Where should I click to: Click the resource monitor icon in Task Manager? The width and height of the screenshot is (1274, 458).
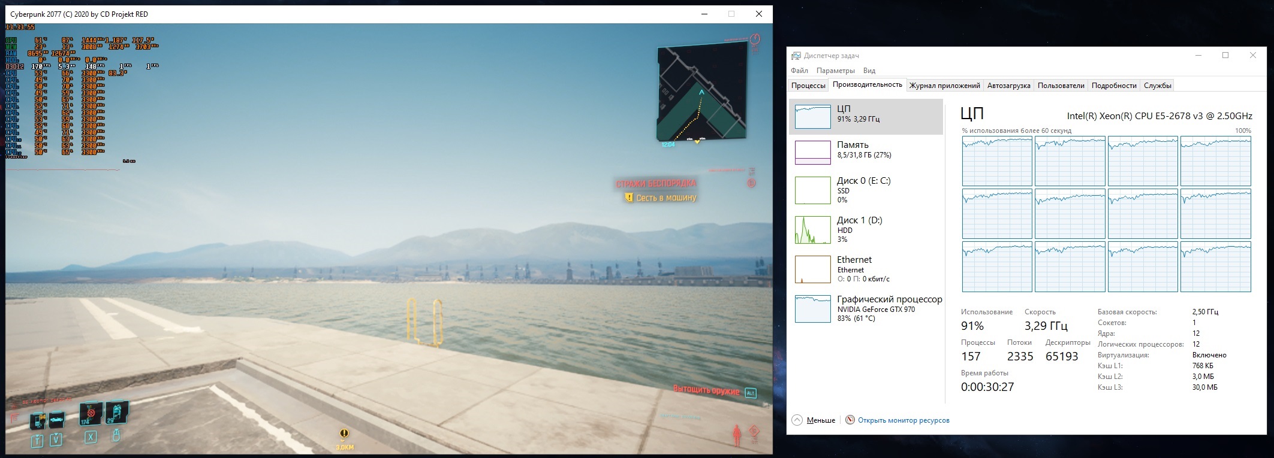tap(850, 420)
